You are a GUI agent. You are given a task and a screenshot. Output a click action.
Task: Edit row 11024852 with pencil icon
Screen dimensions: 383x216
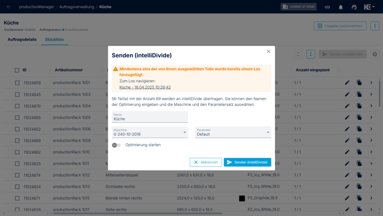click(347, 129)
